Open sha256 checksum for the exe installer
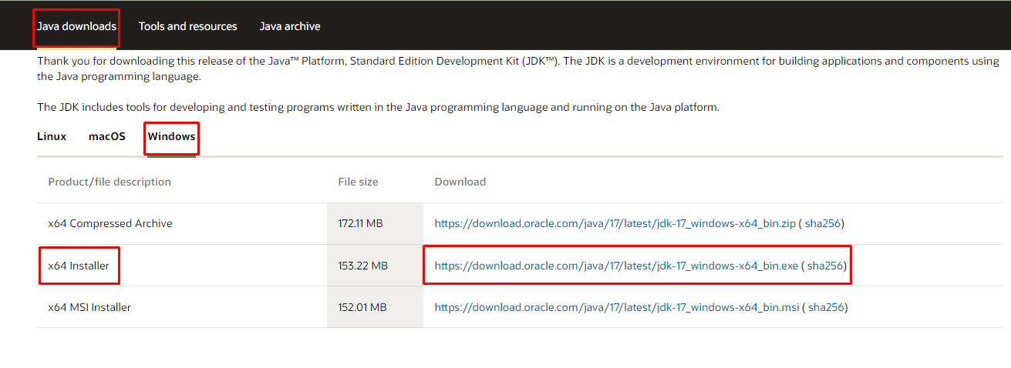 coord(824,266)
